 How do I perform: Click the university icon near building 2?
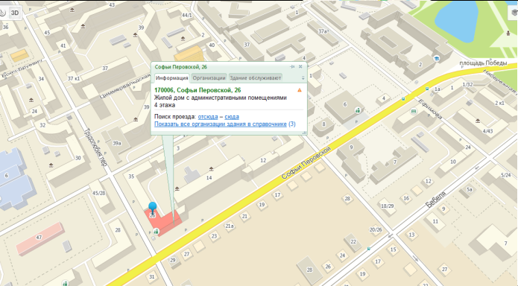tap(437, 58)
